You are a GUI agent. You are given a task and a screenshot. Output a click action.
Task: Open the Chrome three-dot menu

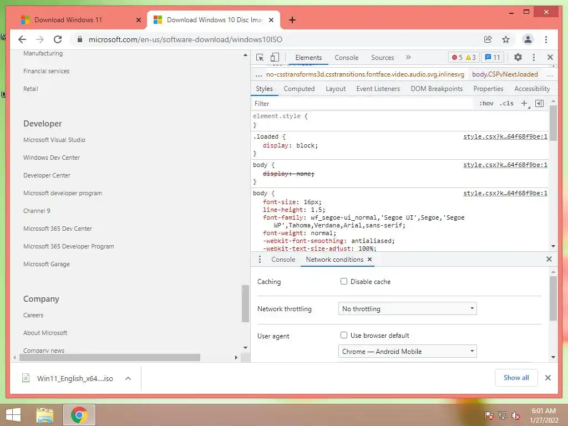(x=546, y=39)
